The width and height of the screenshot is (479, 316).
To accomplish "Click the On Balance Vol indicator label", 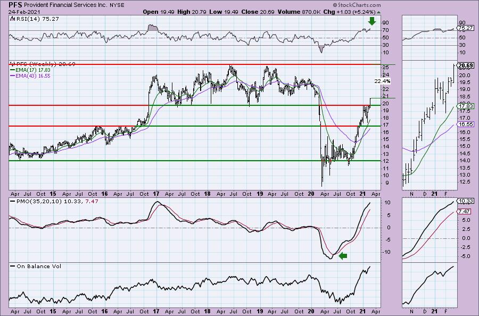I will click(x=39, y=266).
